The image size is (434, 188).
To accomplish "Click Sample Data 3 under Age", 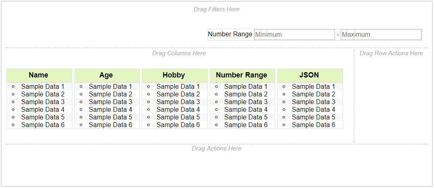I will point(110,102).
